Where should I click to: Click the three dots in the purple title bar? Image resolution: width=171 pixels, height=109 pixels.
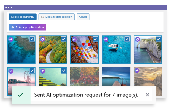[x=9, y=7]
